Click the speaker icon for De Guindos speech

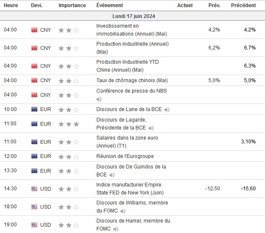click(112, 175)
